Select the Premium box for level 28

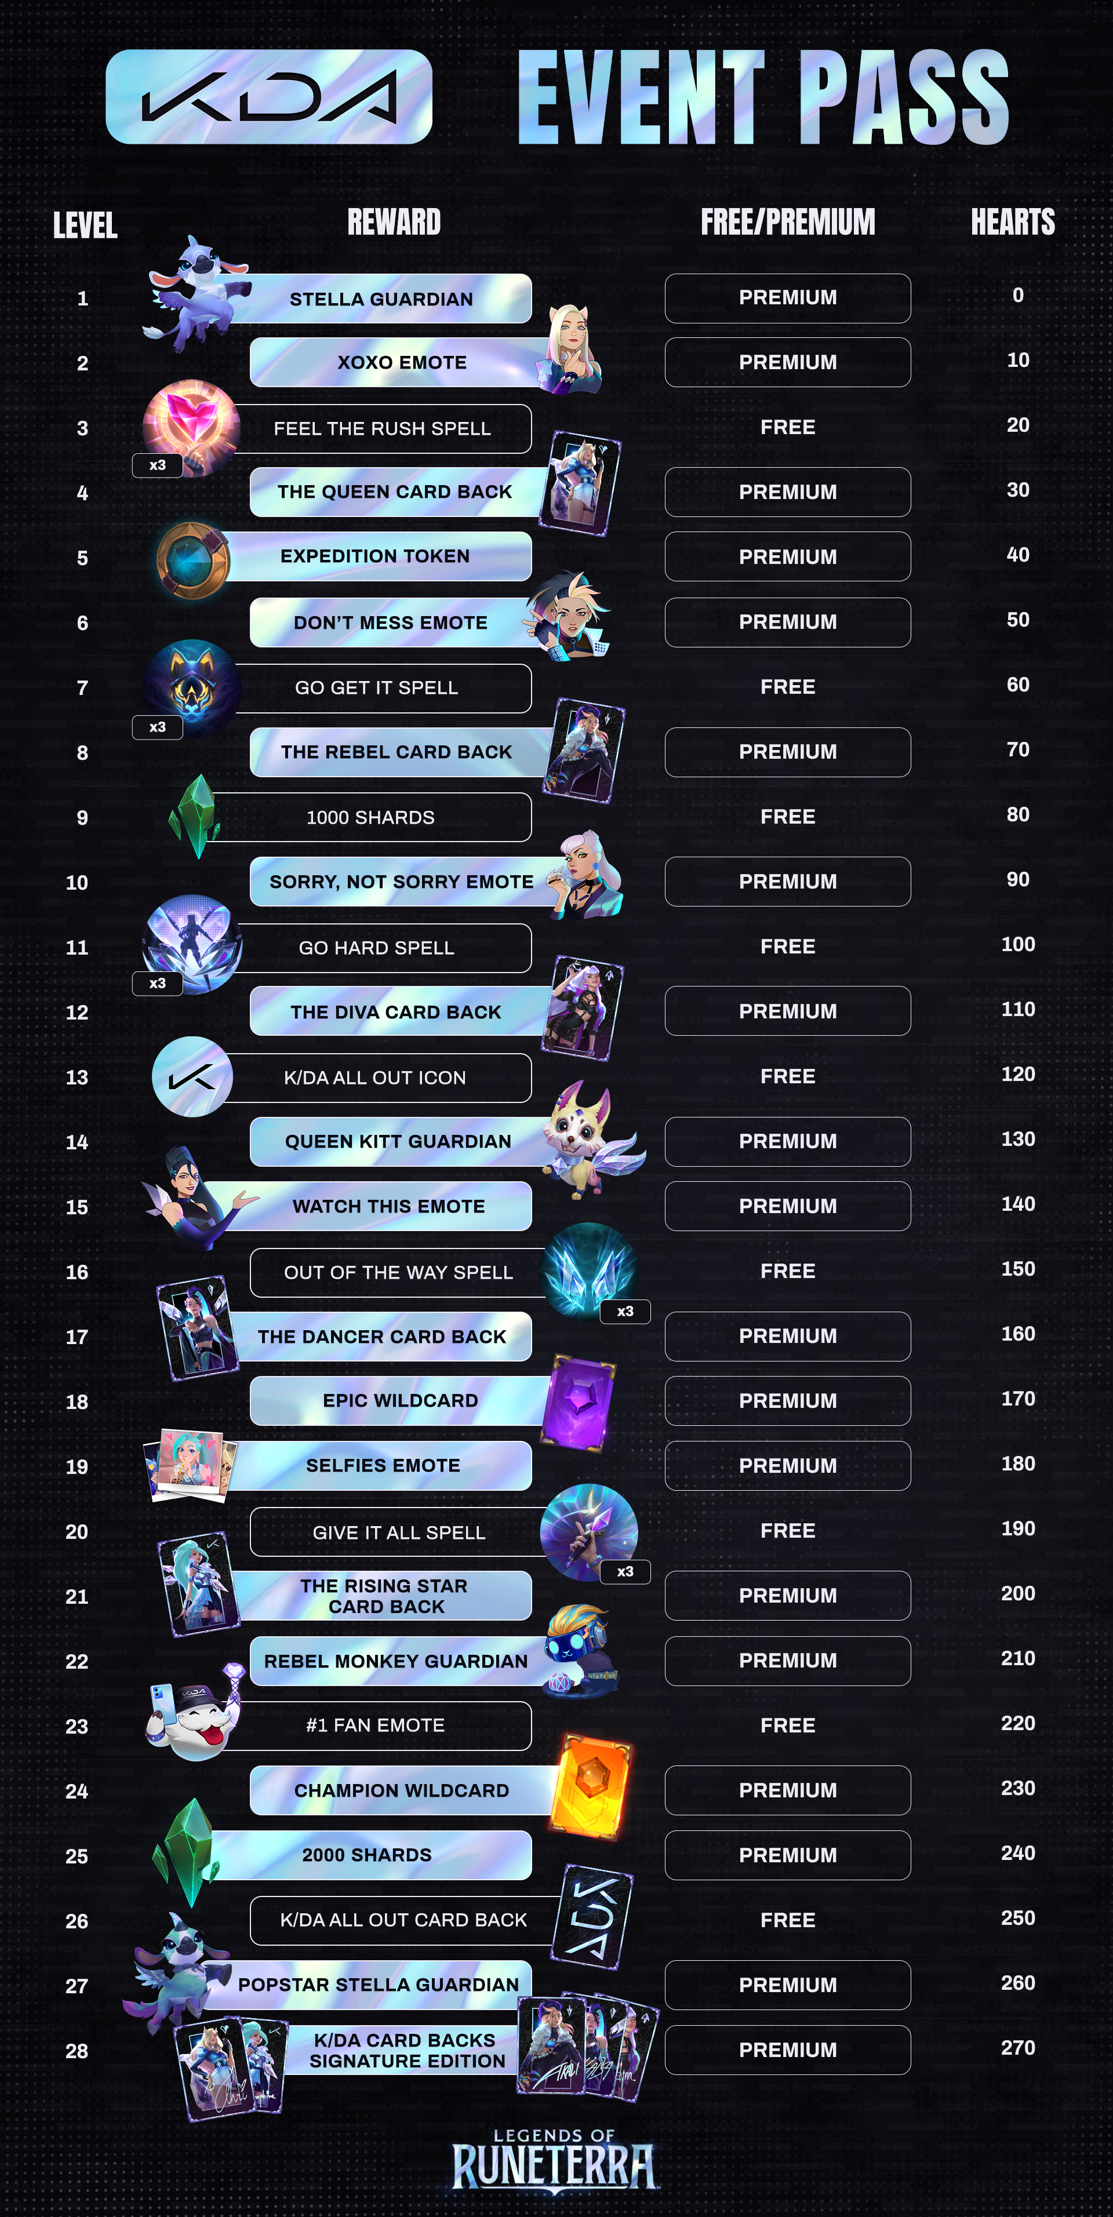pos(787,2049)
